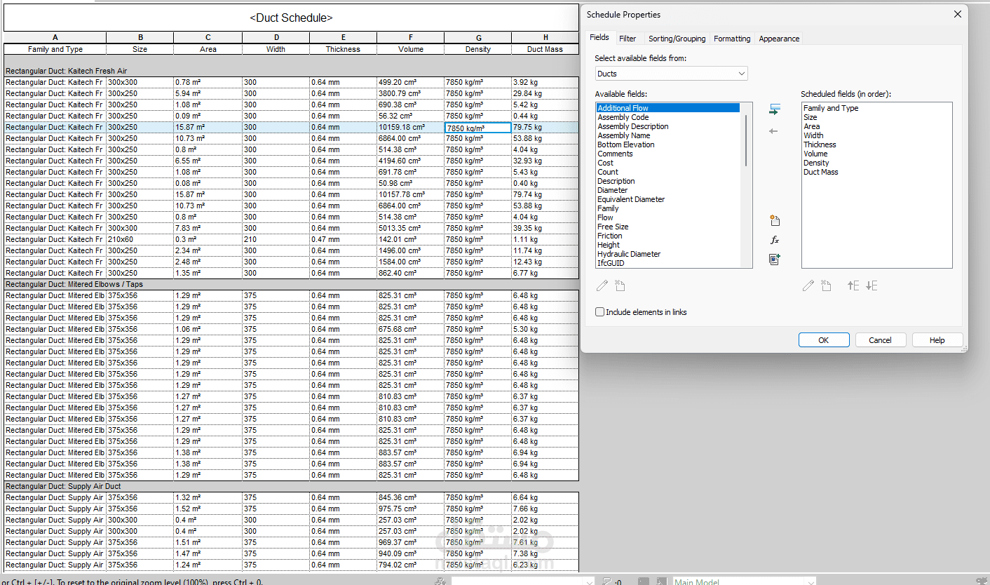Click the active Density cell in the 79.75 kg row

pyautogui.click(x=478, y=128)
